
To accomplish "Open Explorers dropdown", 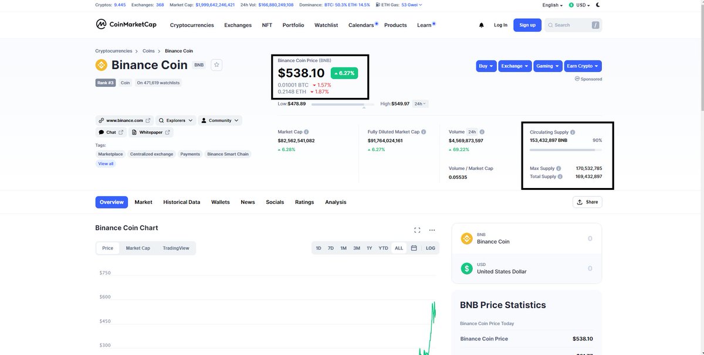I will click(175, 120).
